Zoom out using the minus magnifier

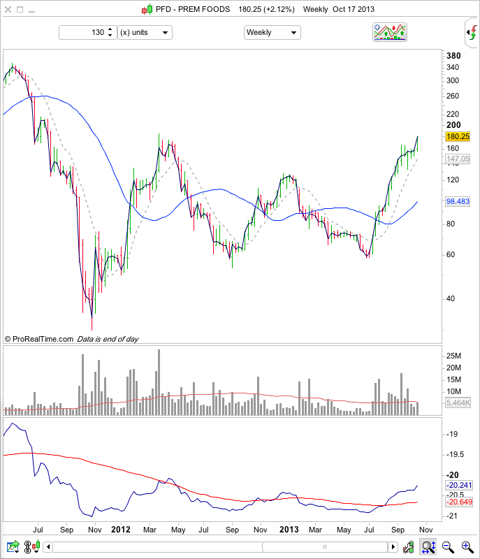[448, 547]
